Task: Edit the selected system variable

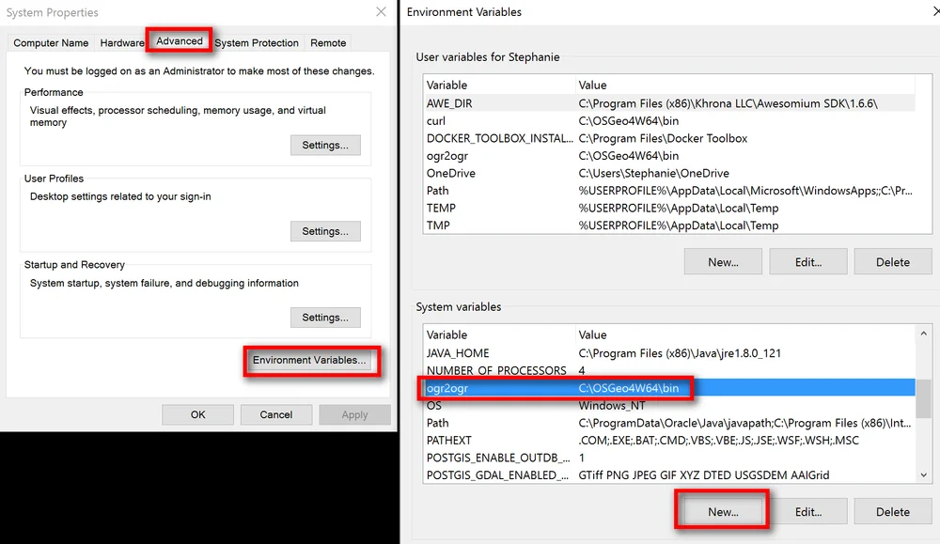Action: click(x=810, y=511)
